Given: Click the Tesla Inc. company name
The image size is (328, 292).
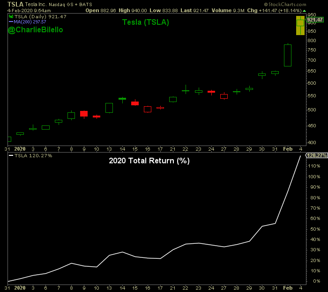Looking at the screenshot, I should 36,4.
